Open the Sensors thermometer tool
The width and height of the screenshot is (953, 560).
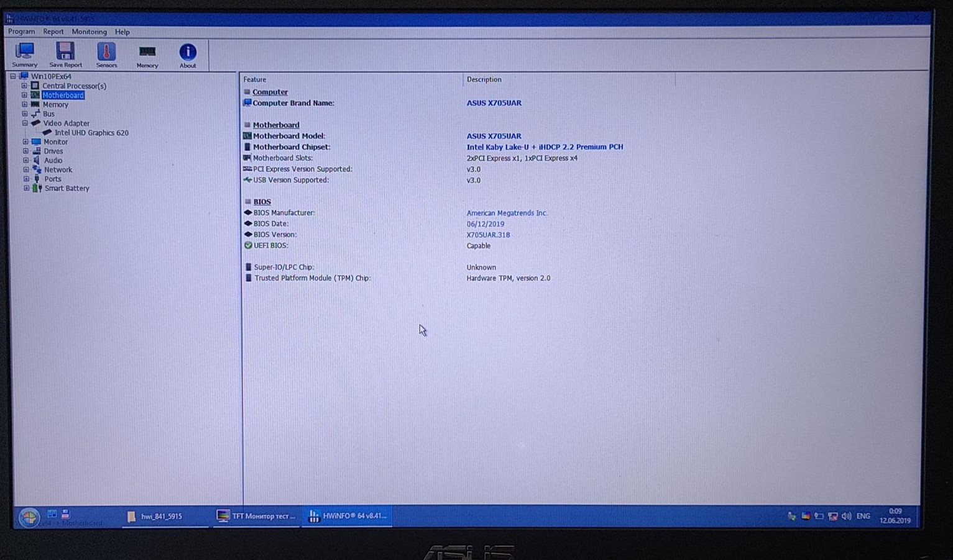click(x=106, y=55)
